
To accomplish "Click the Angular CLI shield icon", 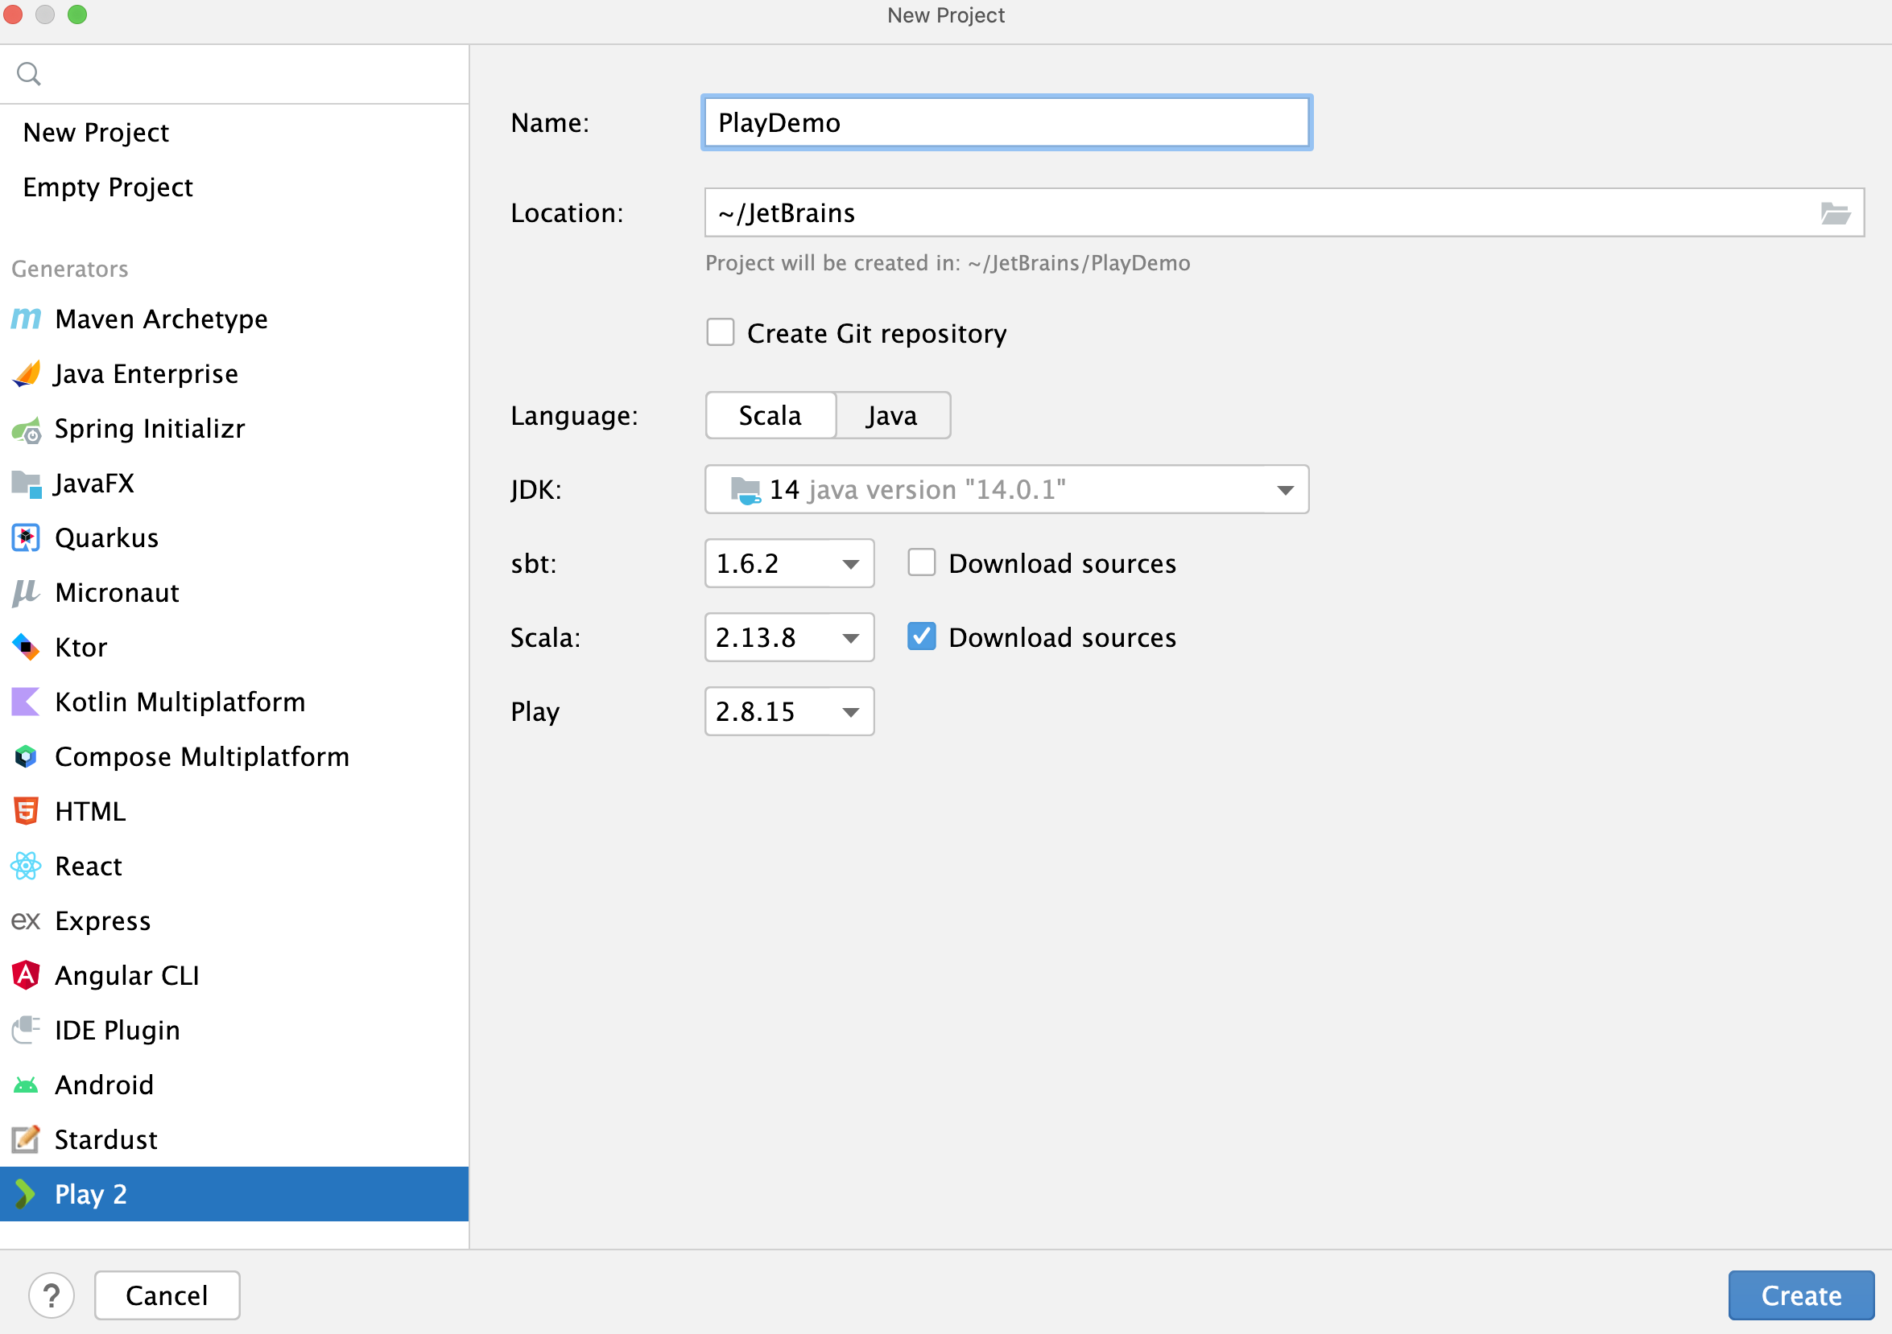I will 27,976.
